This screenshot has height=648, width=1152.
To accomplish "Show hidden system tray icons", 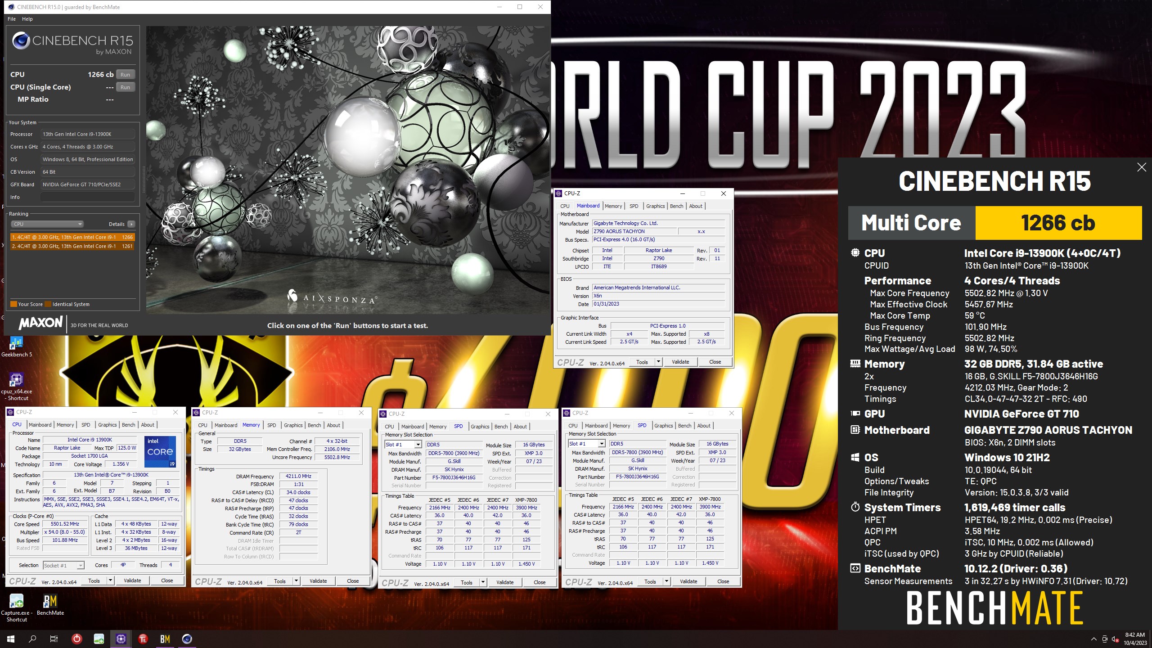I will coord(1094,639).
